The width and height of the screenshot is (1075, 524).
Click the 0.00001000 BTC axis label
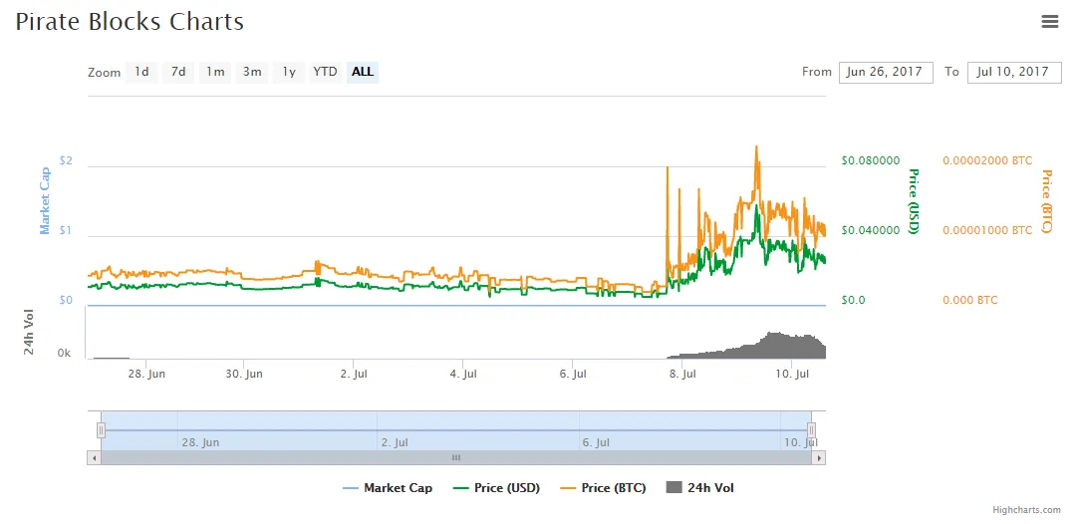tap(987, 230)
